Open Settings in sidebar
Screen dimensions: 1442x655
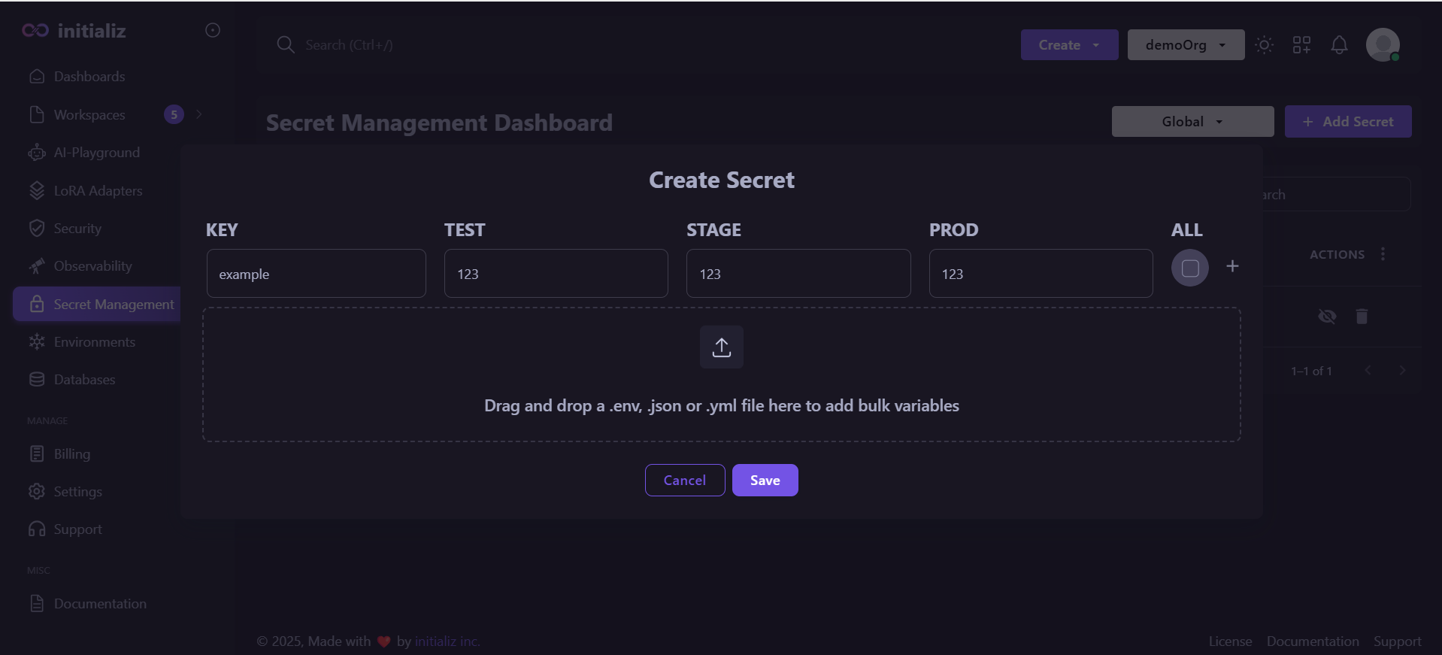[77, 492]
